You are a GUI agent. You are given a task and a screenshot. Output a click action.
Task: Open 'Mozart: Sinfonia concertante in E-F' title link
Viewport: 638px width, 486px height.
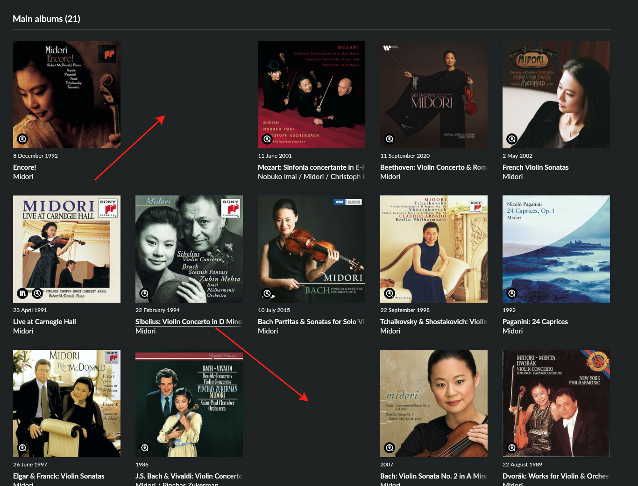311,167
